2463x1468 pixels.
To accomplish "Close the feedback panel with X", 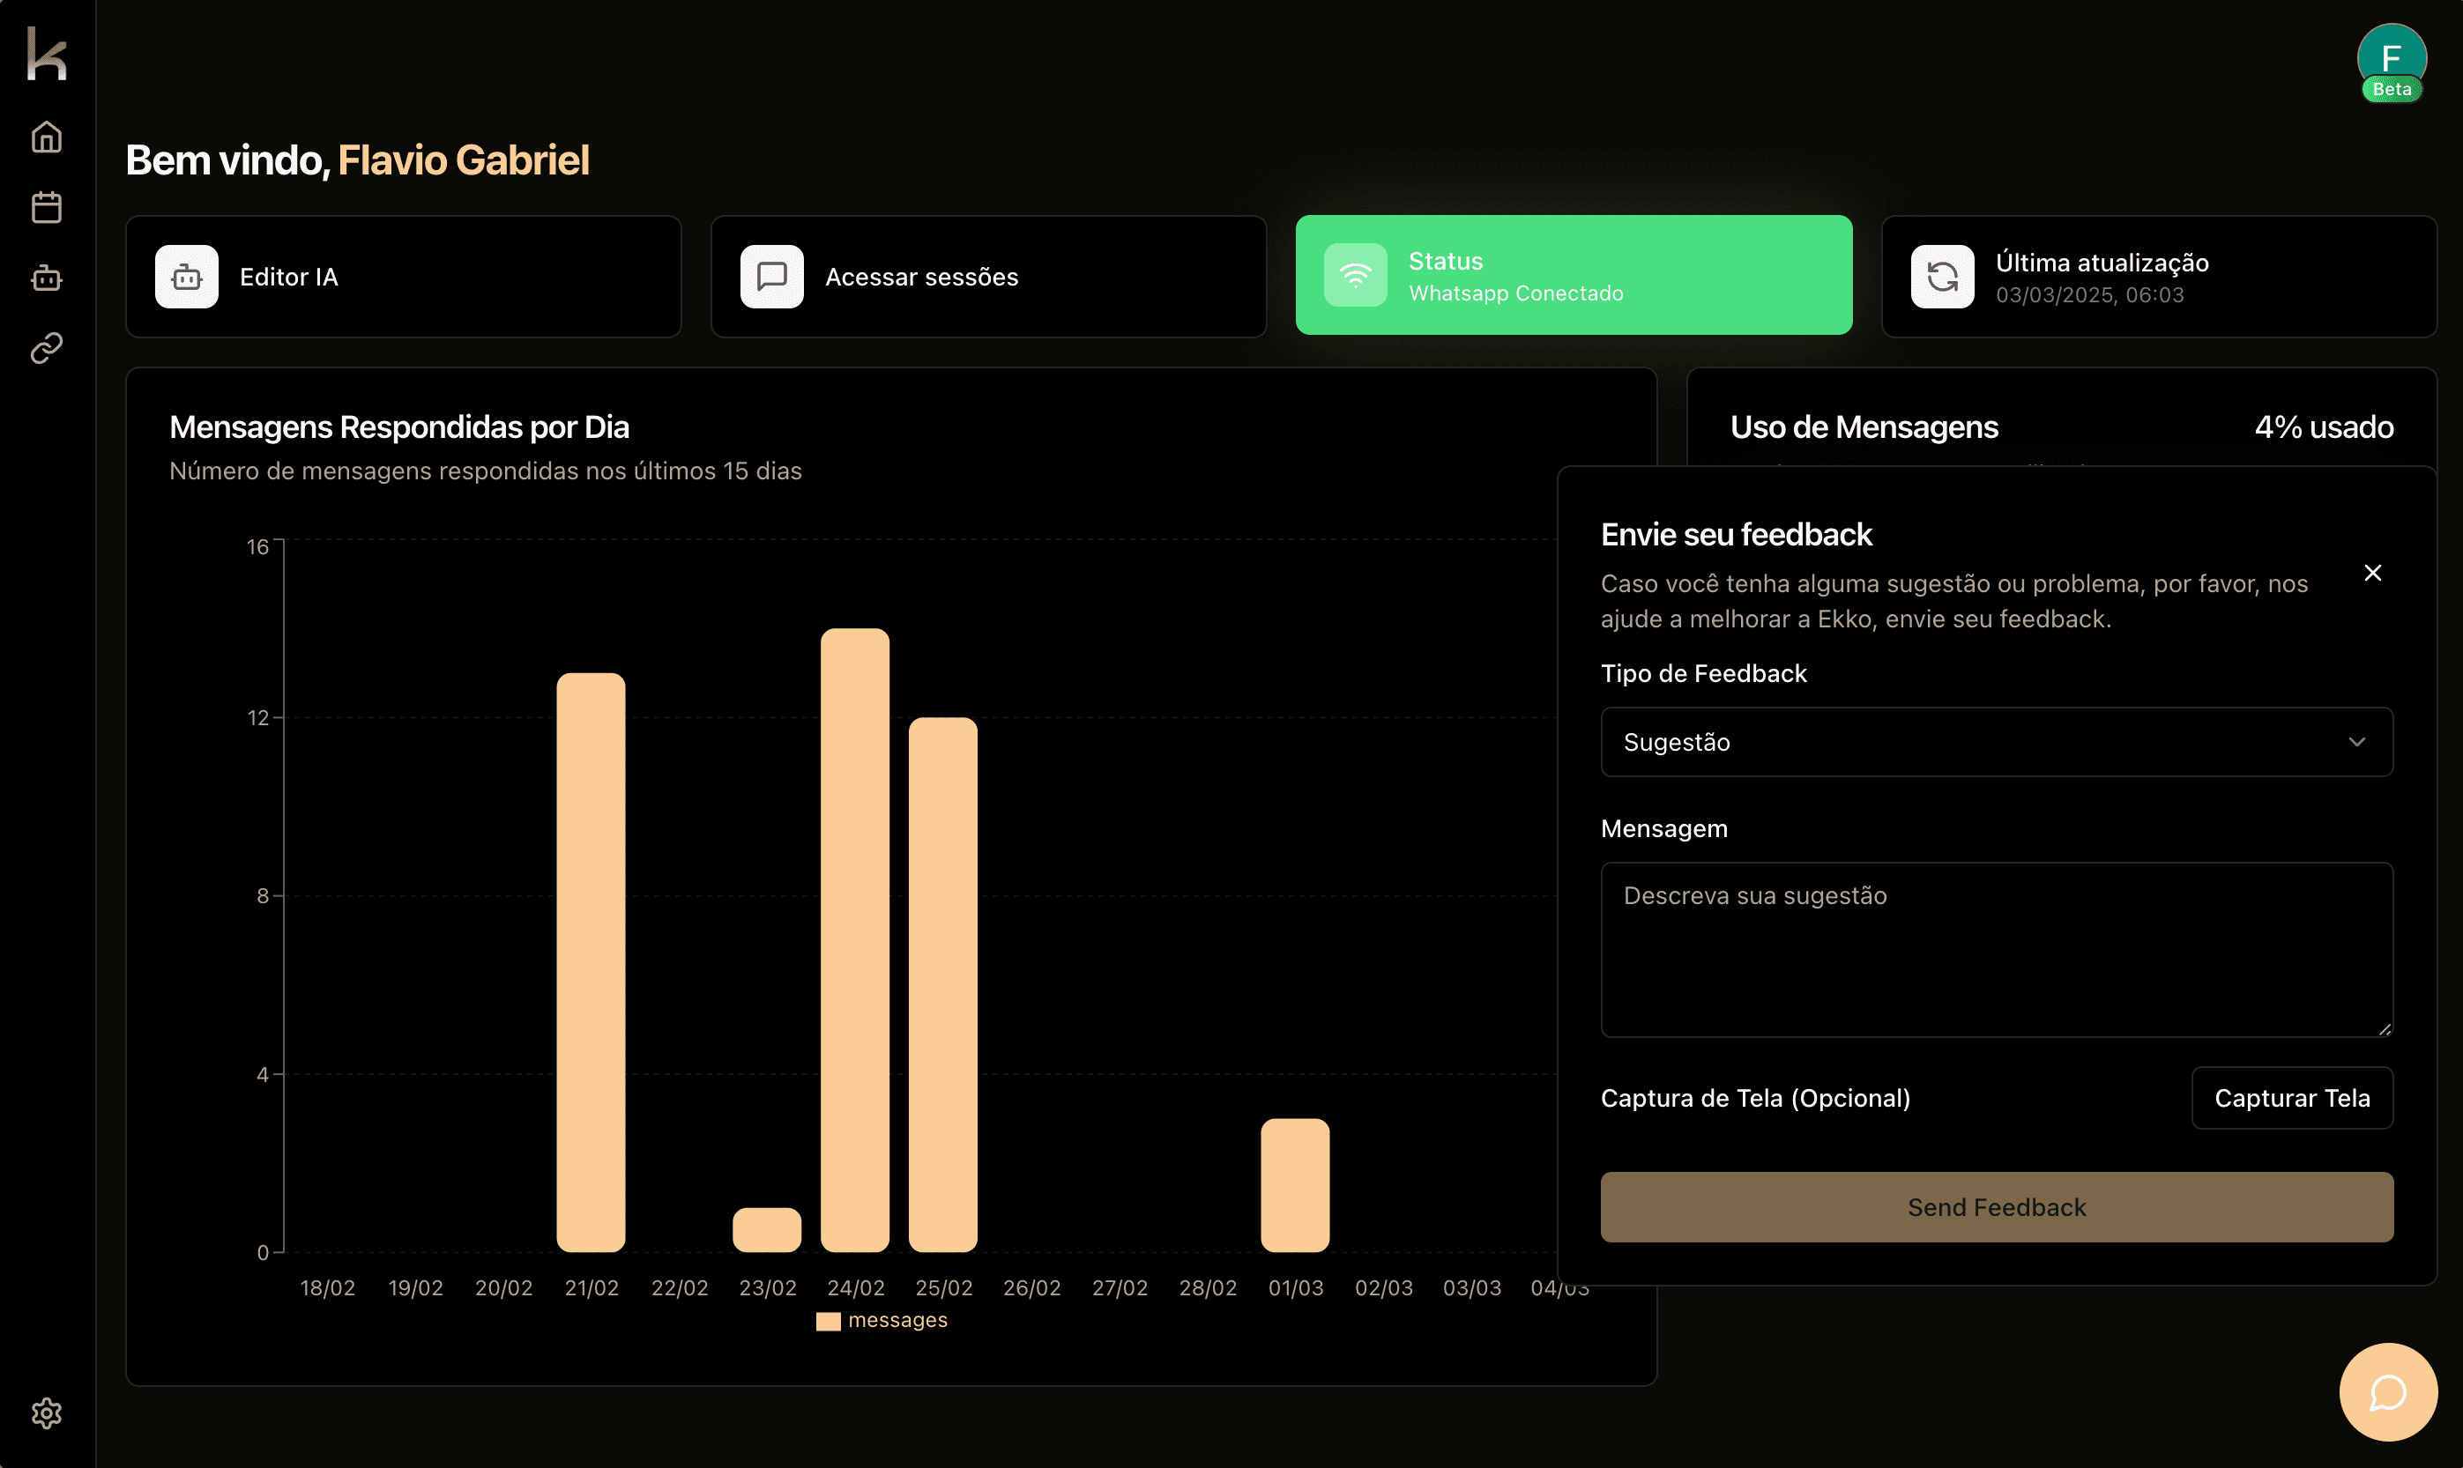I will 2372,573.
